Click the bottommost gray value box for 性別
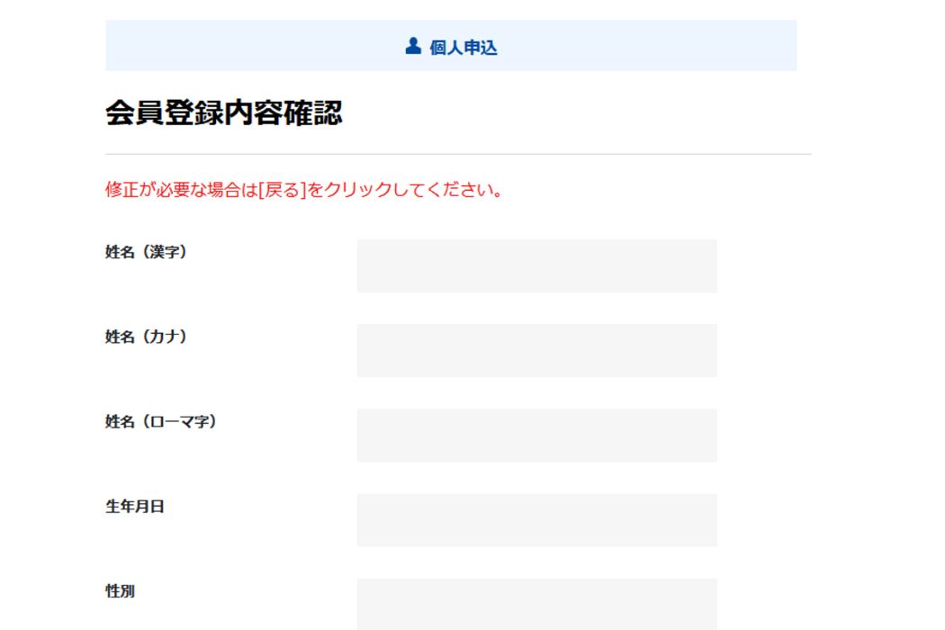 point(537,603)
